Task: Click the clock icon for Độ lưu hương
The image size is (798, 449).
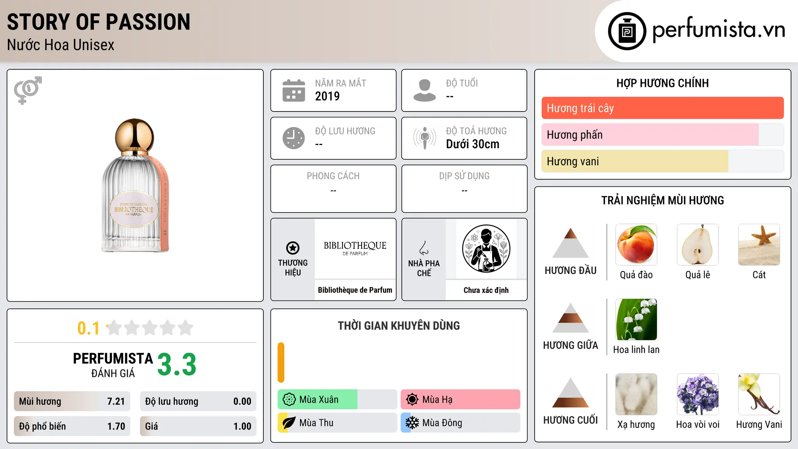Action: click(x=294, y=138)
